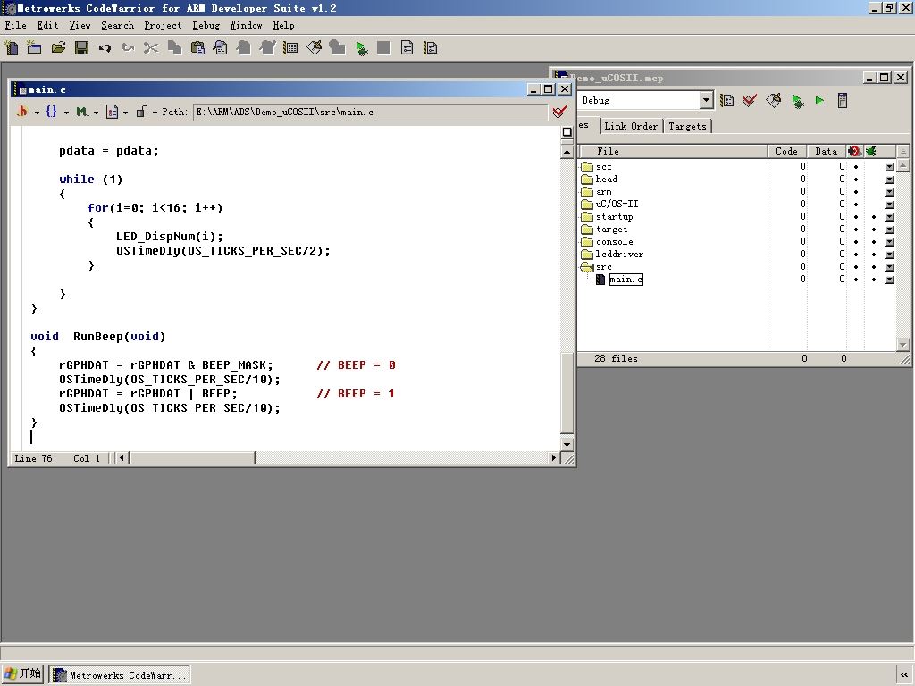Click the Synchronize Modification Dates checkmark in the project window
915x686 pixels.
(750, 100)
